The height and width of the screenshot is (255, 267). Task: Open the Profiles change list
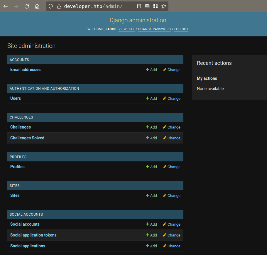(x=172, y=167)
